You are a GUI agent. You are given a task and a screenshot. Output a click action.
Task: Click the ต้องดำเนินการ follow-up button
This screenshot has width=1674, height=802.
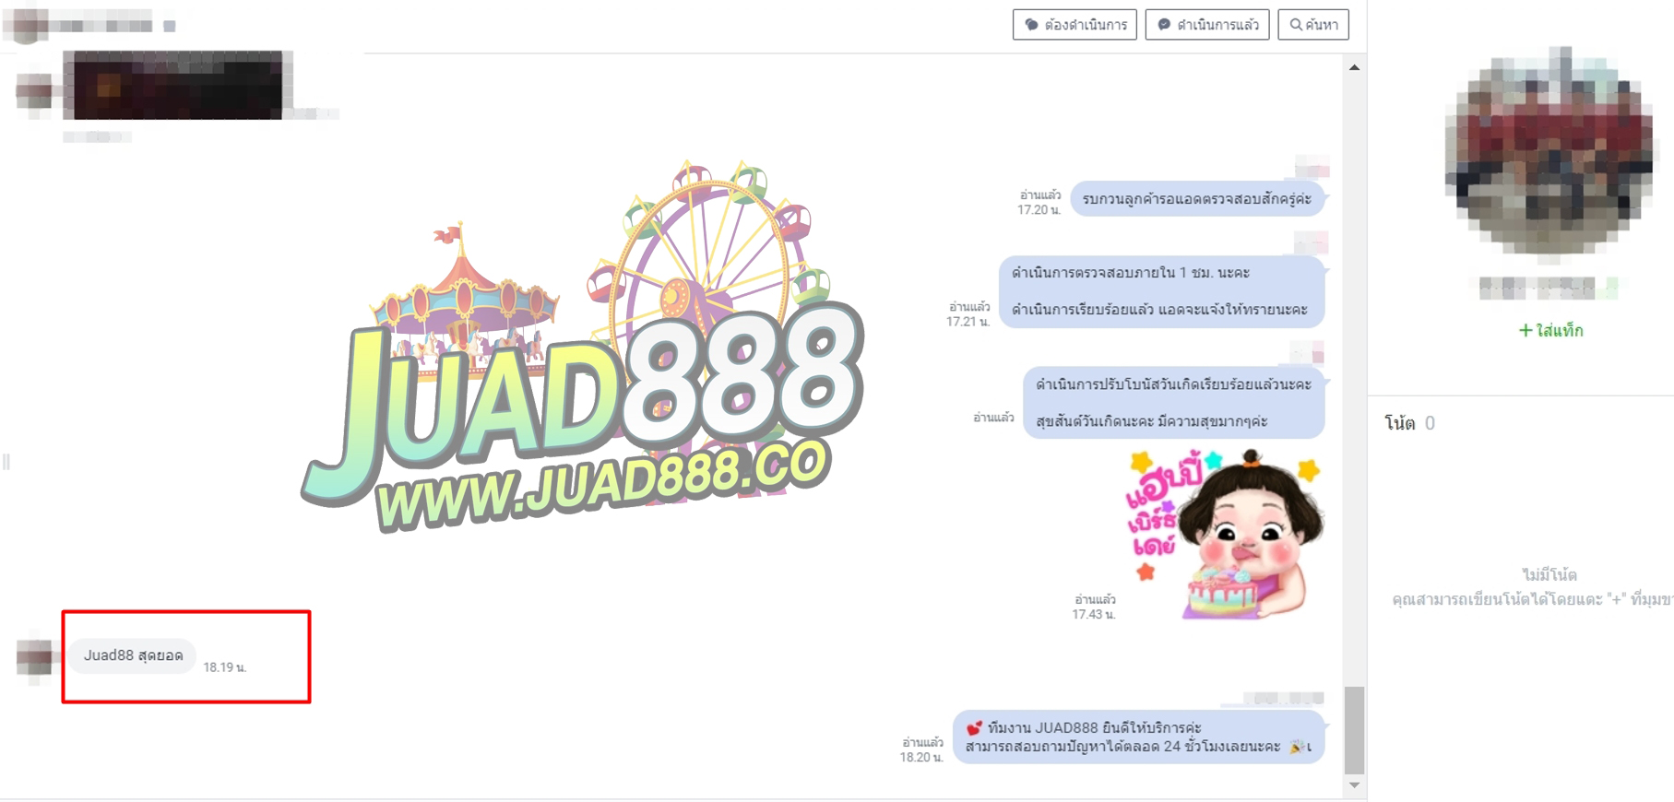(1074, 25)
